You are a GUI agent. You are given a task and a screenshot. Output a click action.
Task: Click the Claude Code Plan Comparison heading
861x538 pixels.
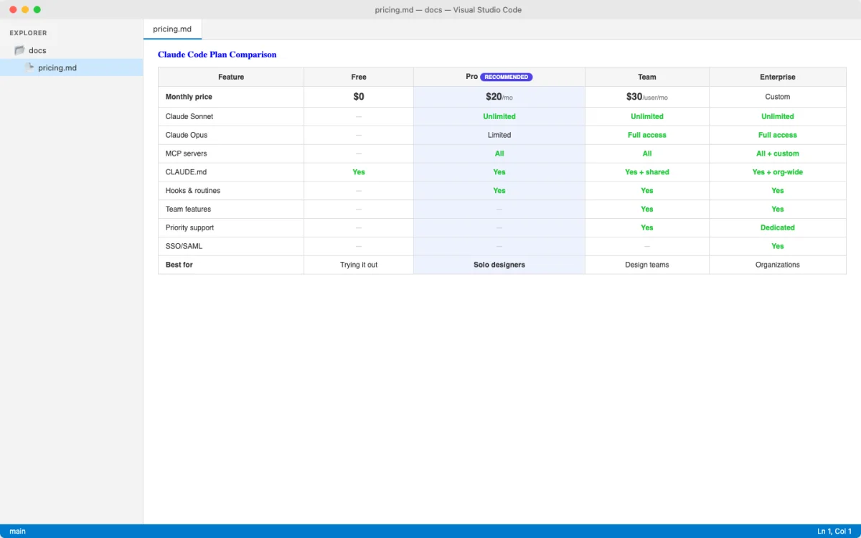coord(217,55)
